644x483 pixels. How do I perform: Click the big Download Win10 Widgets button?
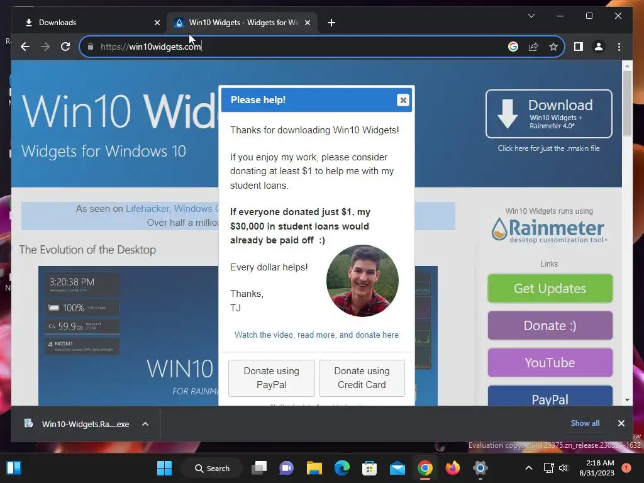[548, 114]
